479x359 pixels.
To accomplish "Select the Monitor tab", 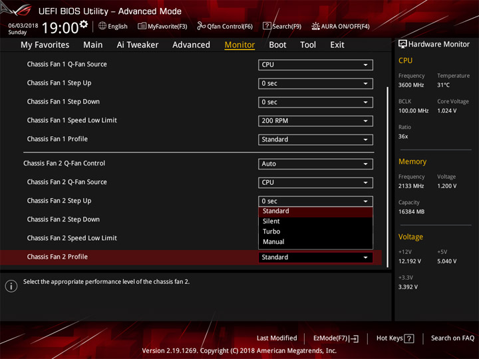I will (239, 45).
